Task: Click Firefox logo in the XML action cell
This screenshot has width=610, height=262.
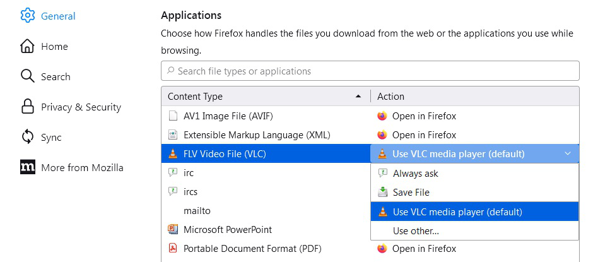Action: [x=382, y=134]
